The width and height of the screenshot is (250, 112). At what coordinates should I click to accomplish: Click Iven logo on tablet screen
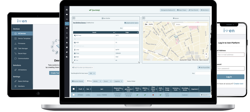pyautogui.click(x=22, y=21)
